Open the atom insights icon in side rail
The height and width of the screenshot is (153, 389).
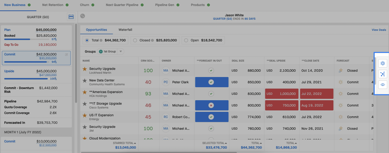tap(383, 63)
